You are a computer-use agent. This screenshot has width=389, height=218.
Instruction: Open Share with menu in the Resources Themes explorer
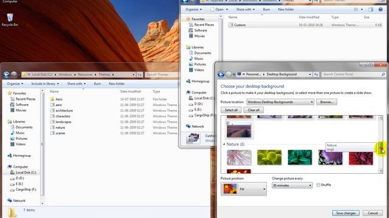76,84
